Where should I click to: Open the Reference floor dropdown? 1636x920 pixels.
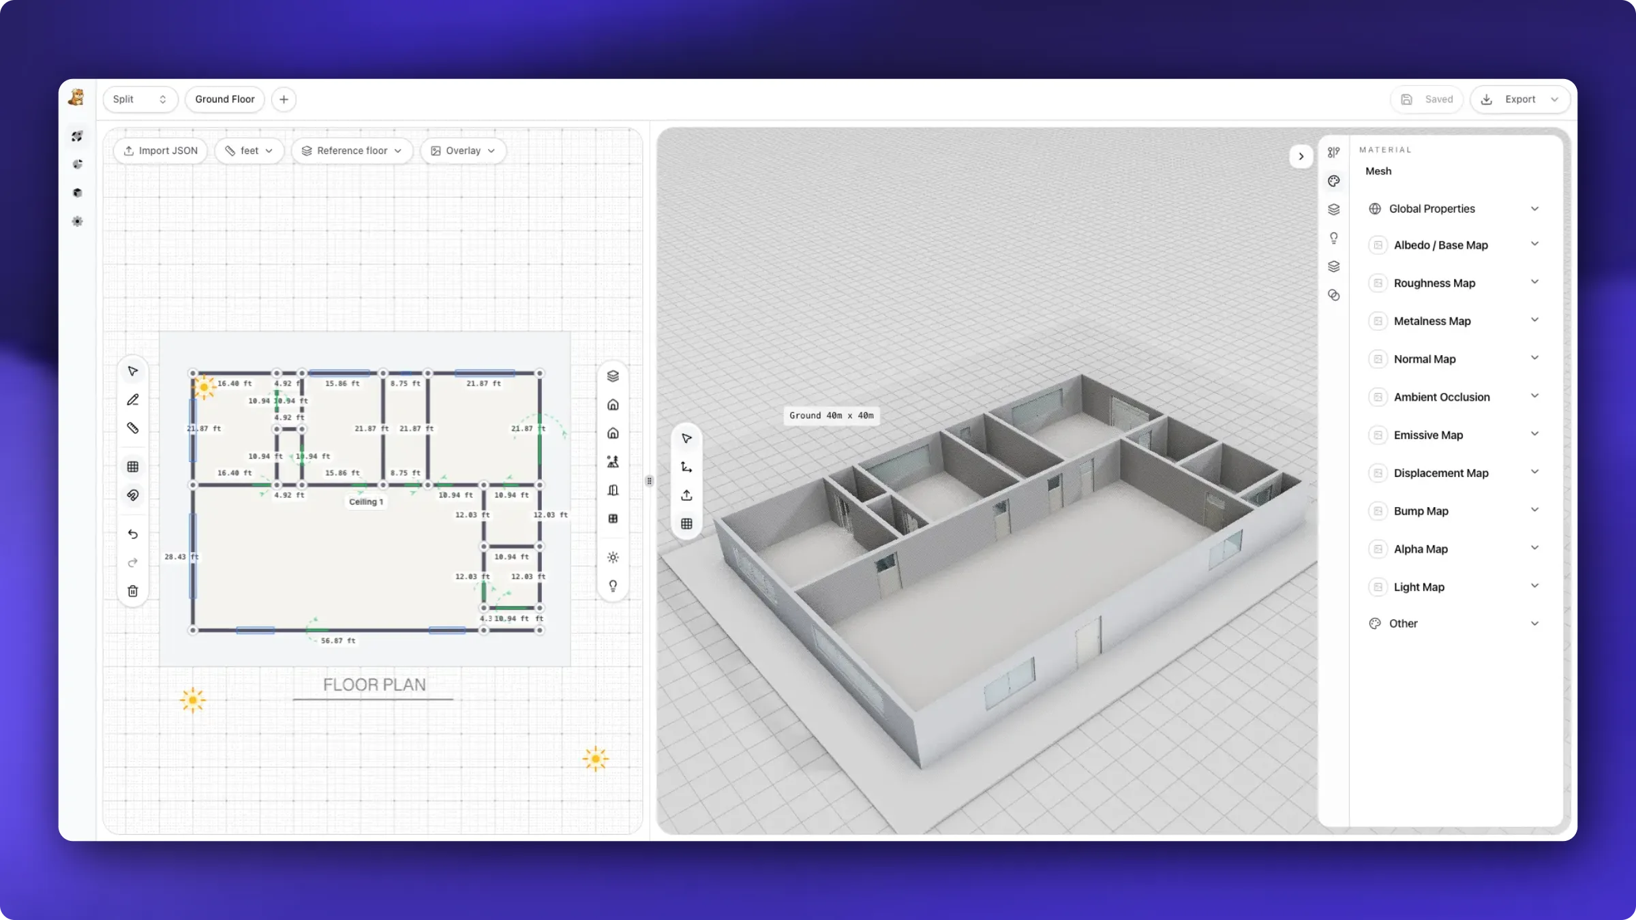(352, 151)
